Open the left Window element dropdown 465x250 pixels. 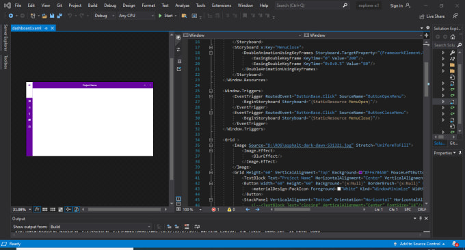[x=242, y=36]
